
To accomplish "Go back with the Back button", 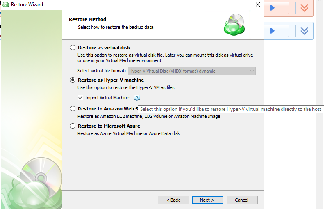I will (x=173, y=200).
